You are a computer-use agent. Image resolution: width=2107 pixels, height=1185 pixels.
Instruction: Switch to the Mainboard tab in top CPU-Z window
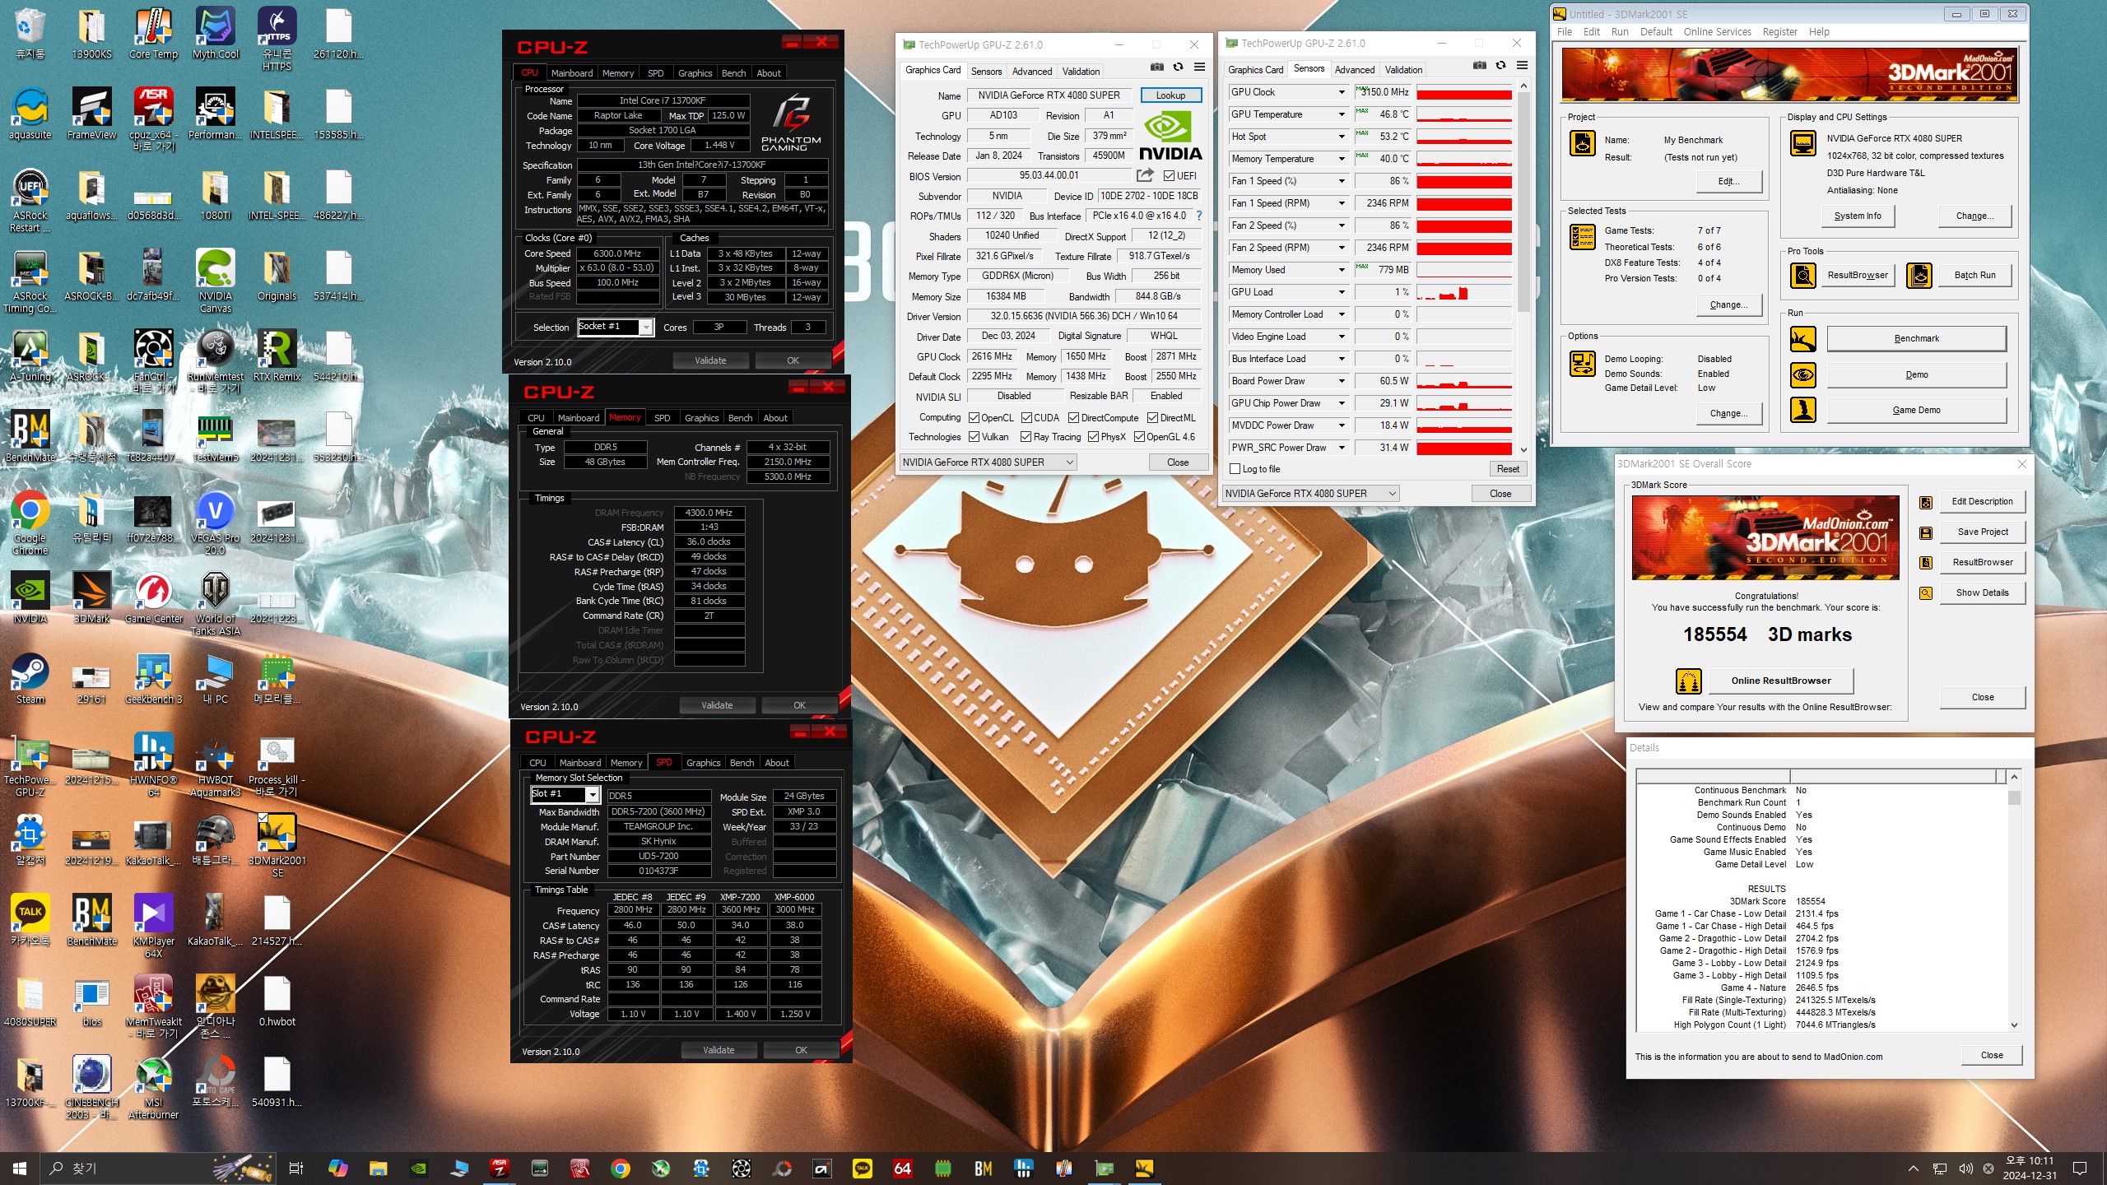pos(571,73)
